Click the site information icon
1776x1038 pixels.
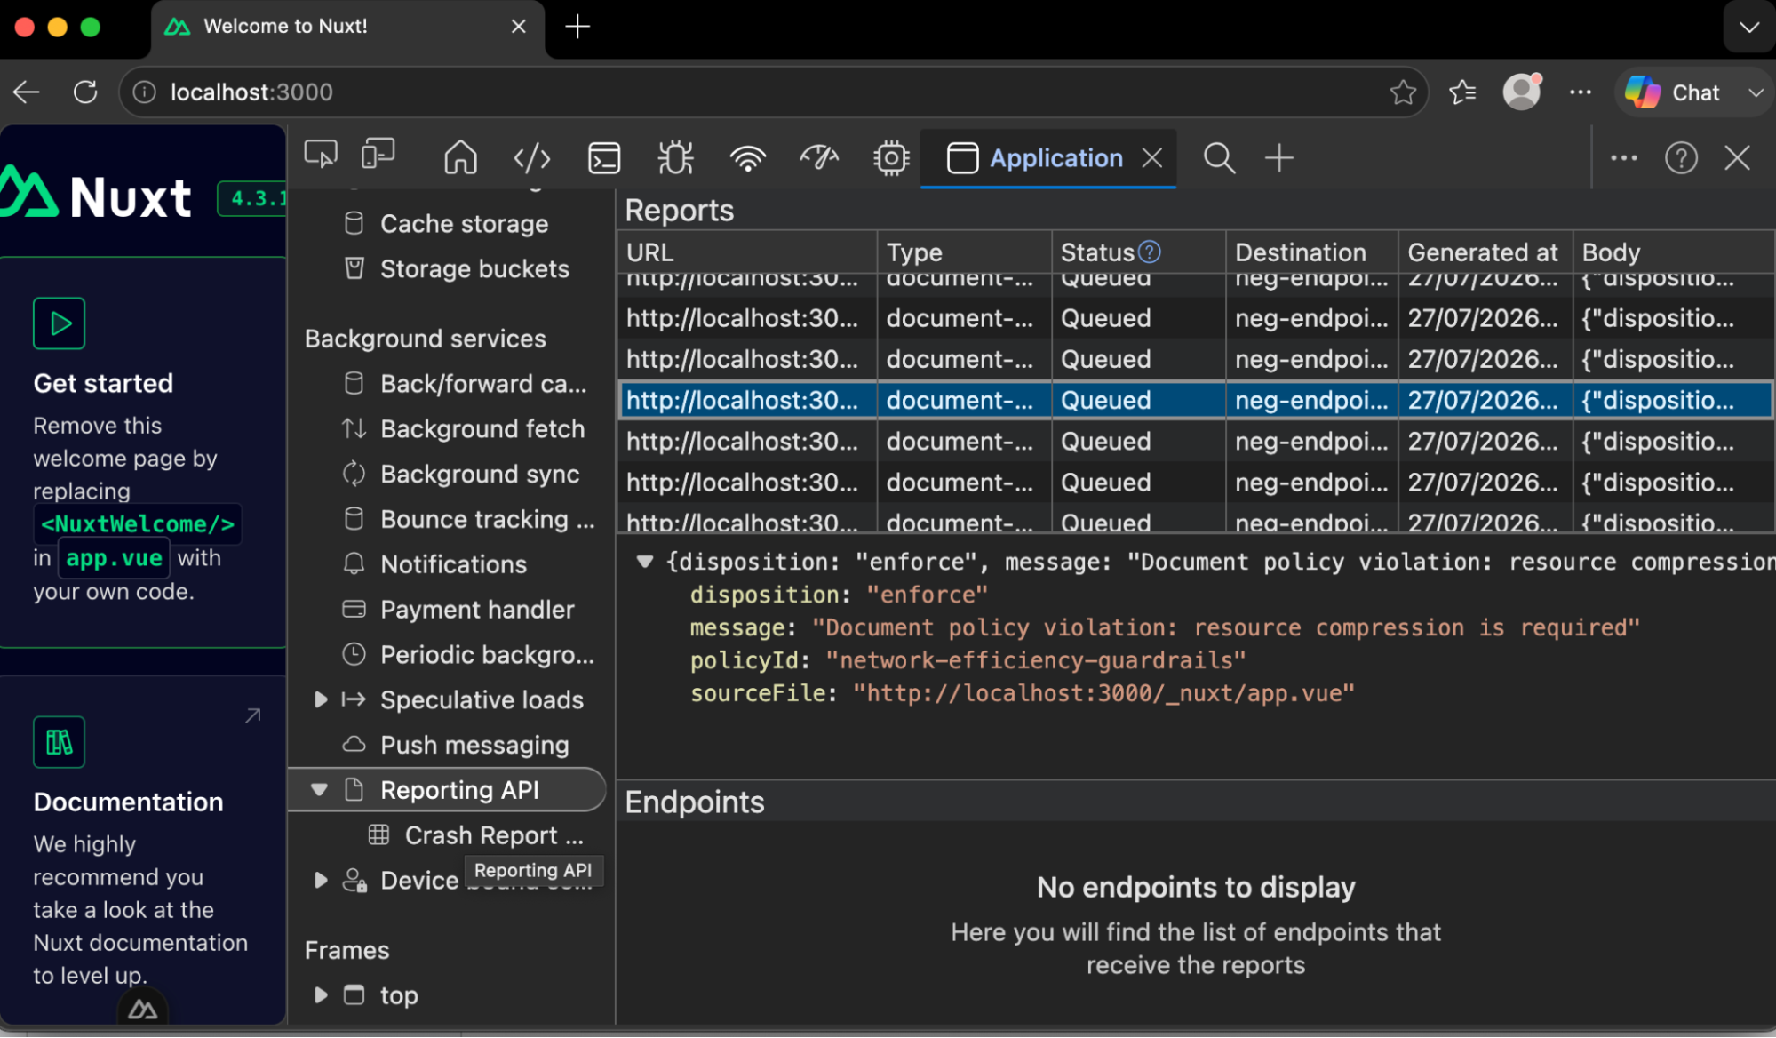pos(145,92)
